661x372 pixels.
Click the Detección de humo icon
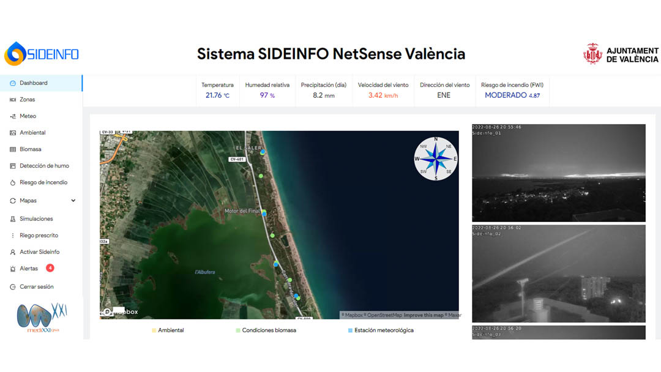pos(13,166)
